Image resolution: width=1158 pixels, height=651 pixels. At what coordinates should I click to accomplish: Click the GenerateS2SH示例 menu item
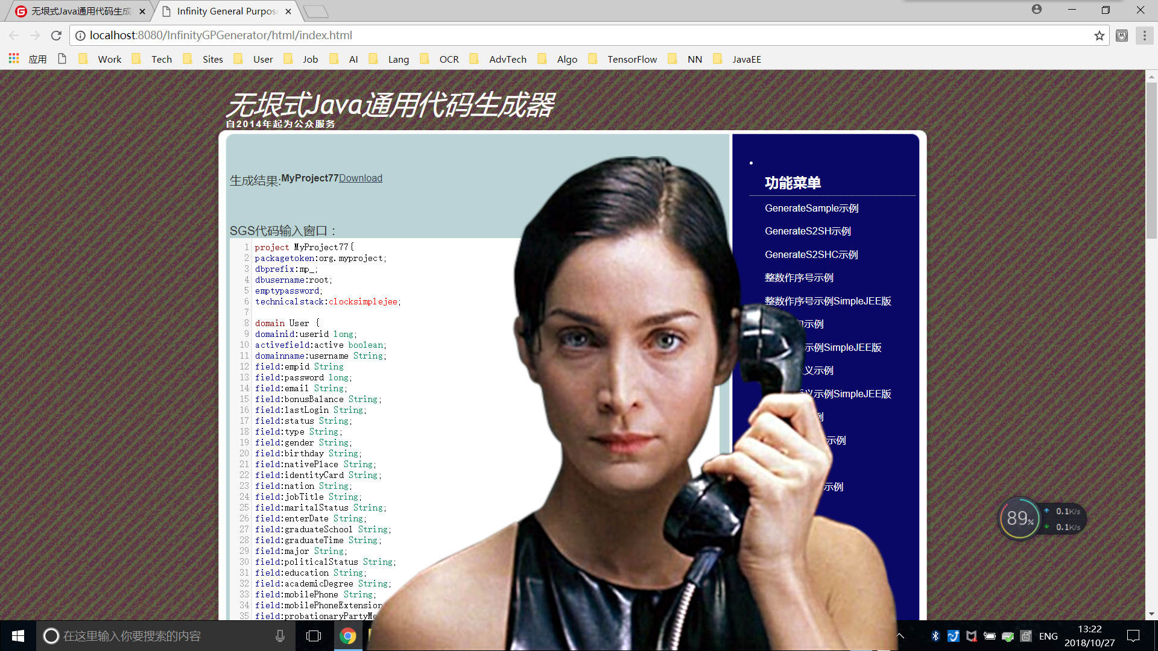806,230
